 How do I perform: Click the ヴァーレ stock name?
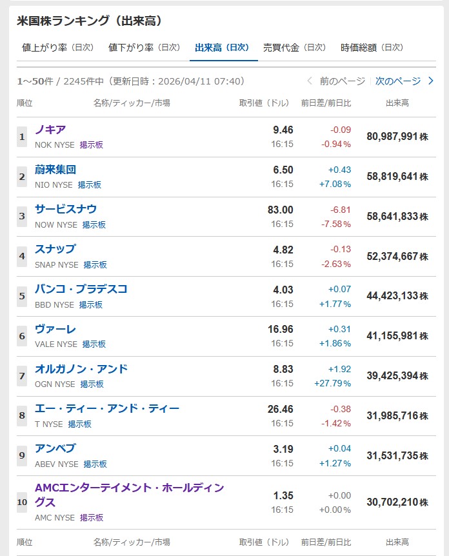tap(55, 329)
